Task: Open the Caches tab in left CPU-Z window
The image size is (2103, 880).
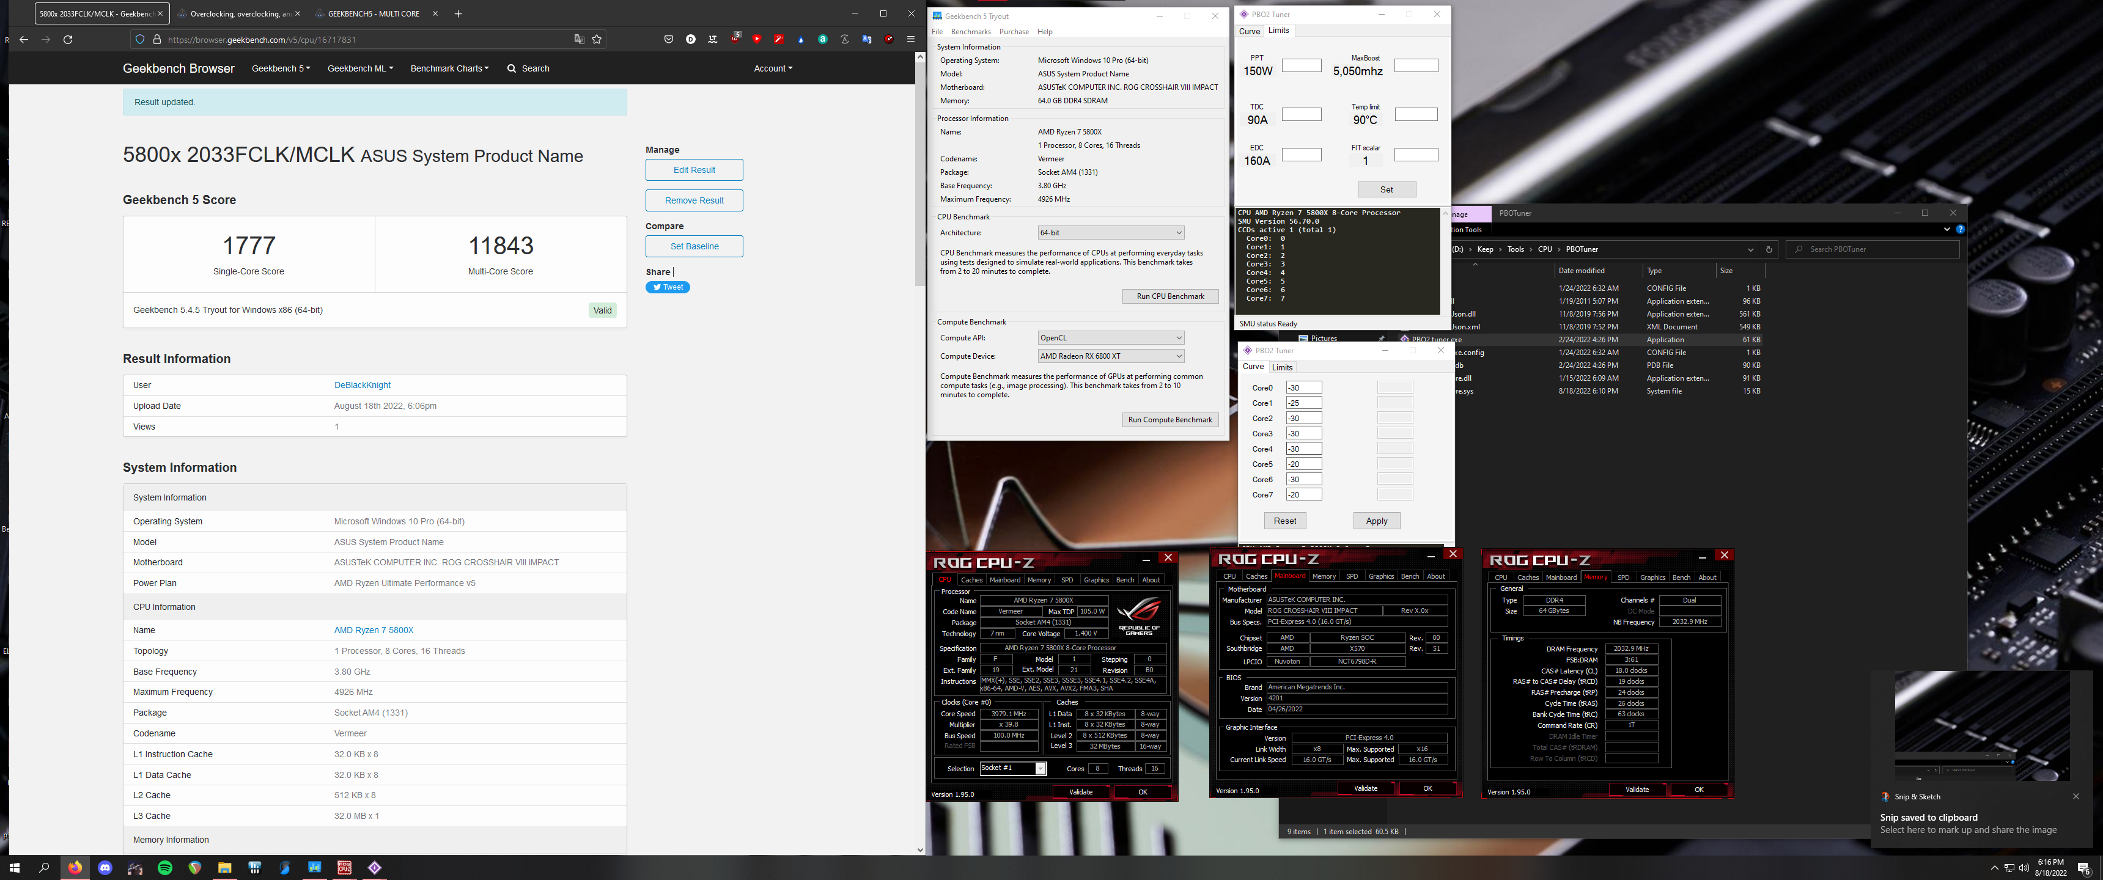Action: 971,581
